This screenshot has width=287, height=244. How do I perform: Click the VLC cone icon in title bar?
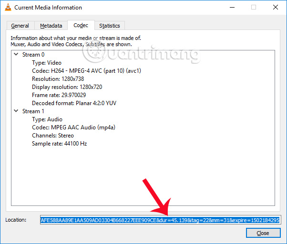[8, 7]
